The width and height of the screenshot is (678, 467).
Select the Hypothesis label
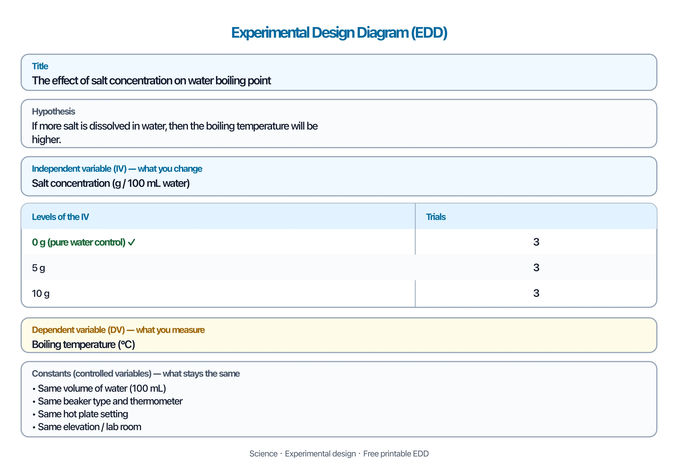pyautogui.click(x=53, y=112)
